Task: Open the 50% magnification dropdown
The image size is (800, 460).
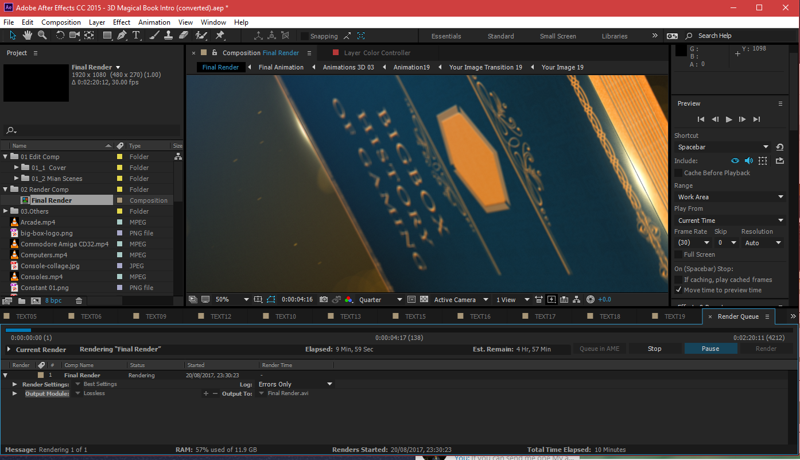Action: click(232, 300)
